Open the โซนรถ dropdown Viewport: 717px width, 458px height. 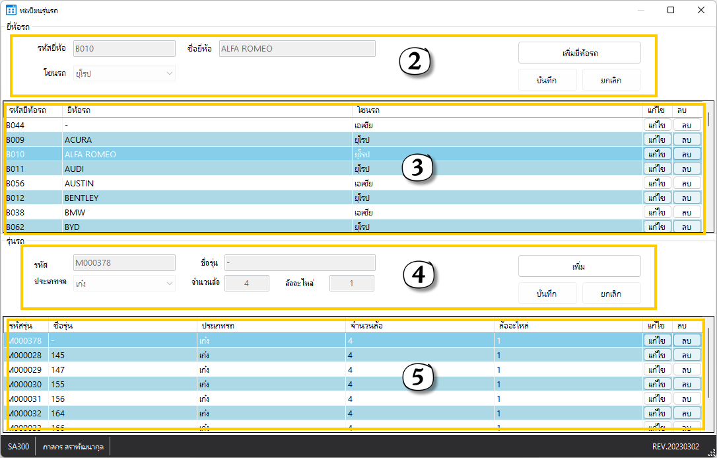[124, 73]
